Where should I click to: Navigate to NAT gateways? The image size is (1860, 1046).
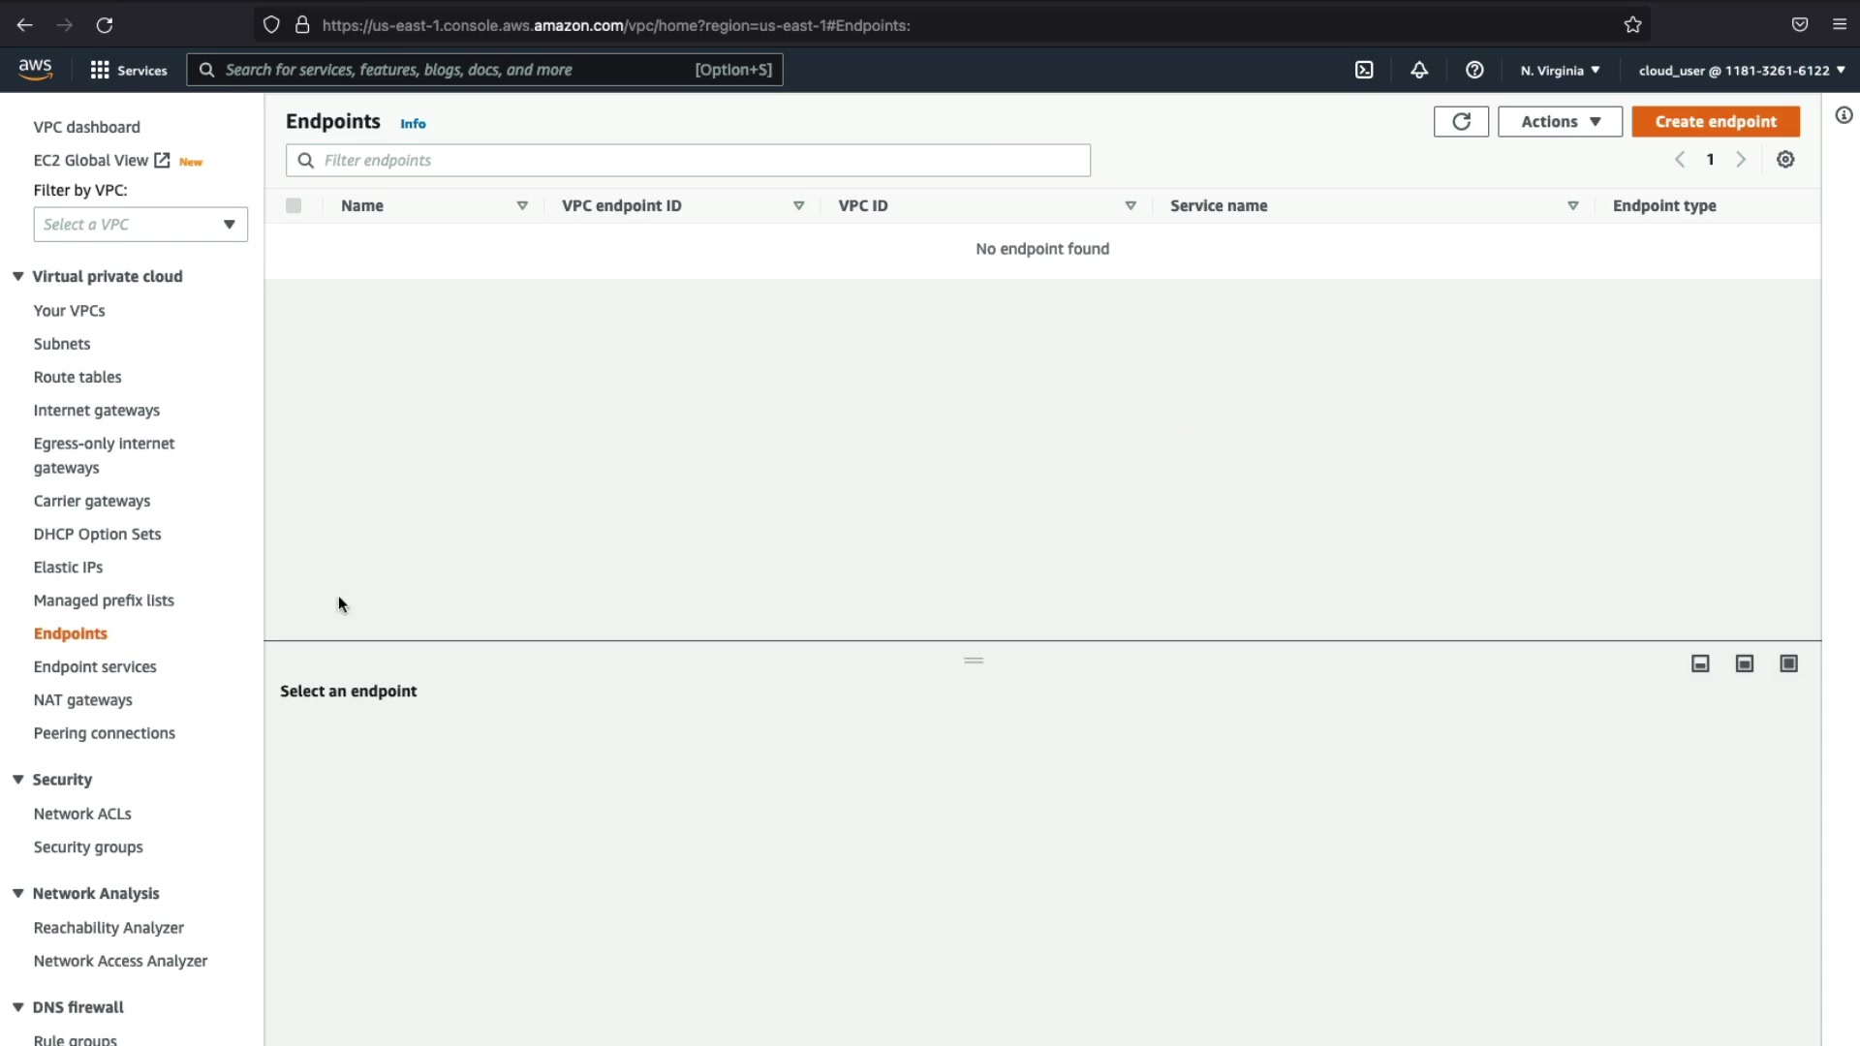[x=83, y=700]
